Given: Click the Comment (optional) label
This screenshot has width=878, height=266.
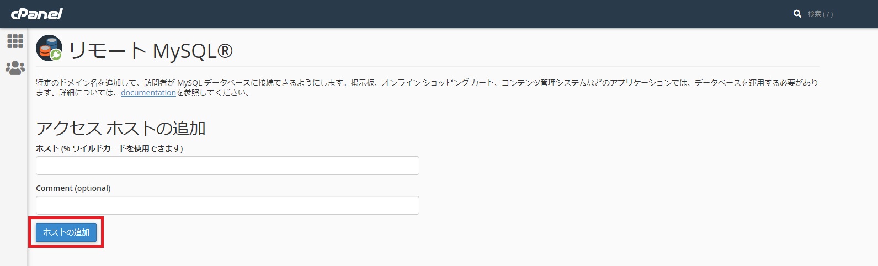Looking at the screenshot, I should (73, 188).
